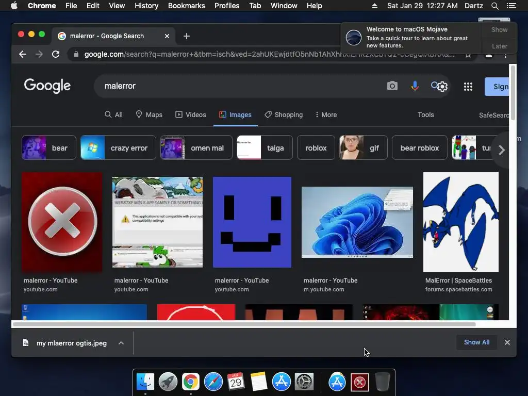
Task: Expand the More search options
Action: (326, 115)
